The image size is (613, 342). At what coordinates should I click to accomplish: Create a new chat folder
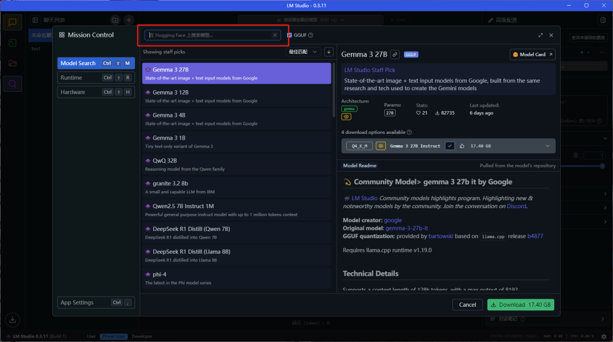coord(115,20)
